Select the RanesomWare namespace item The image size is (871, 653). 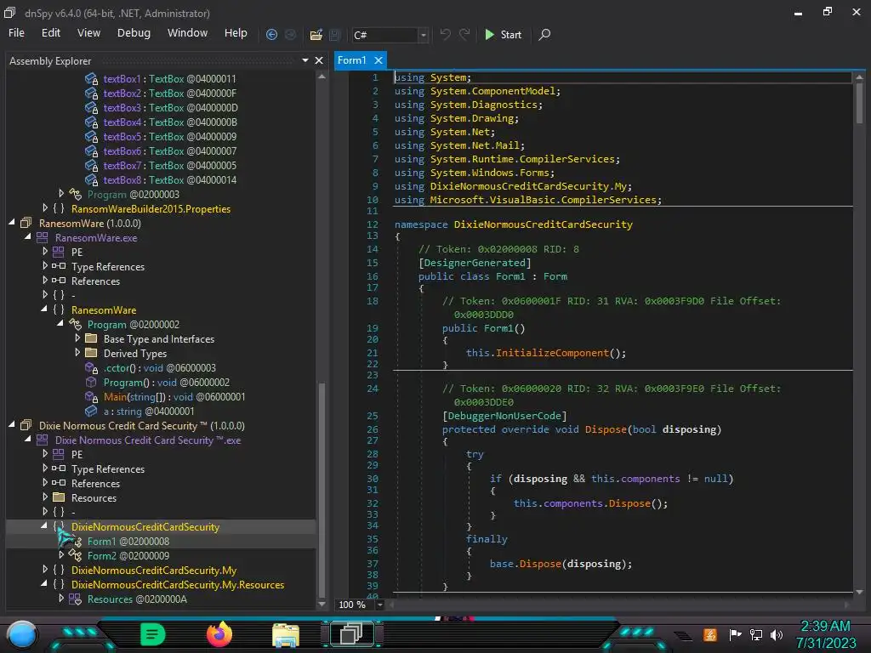(103, 309)
